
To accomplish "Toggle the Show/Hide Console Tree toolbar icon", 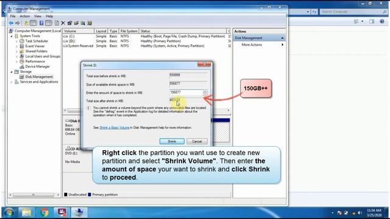I will [x=33, y=23].
